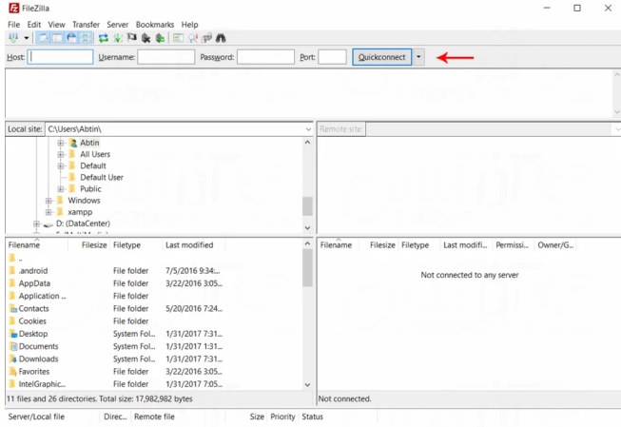Expand the xampp tree node
Screen dimensions: 621x427
click(49, 212)
